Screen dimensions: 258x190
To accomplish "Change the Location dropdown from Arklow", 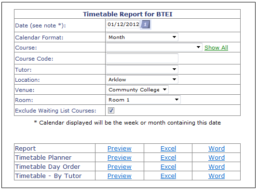I will point(142,79).
